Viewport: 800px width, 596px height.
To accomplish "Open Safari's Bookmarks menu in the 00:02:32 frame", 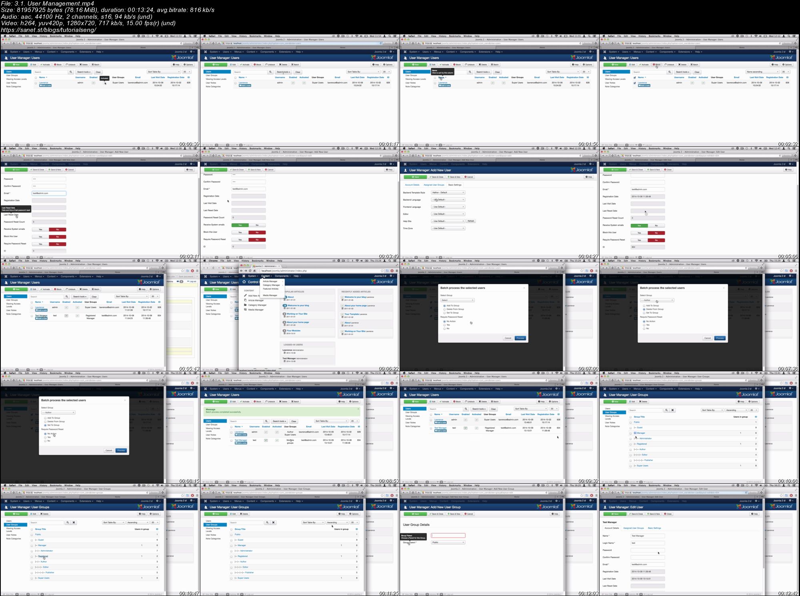I will (x=654, y=36).
